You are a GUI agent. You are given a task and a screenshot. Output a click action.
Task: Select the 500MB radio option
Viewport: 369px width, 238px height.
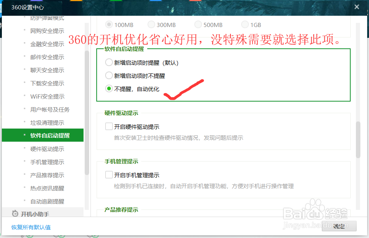click(x=198, y=24)
